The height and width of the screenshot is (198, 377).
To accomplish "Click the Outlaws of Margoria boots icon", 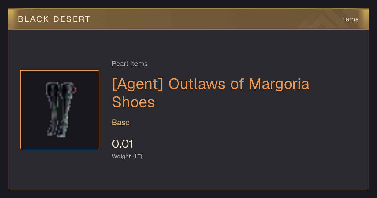I will [x=61, y=109].
